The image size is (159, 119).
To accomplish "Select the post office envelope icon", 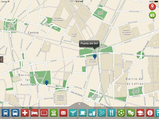I will click(63, 113).
